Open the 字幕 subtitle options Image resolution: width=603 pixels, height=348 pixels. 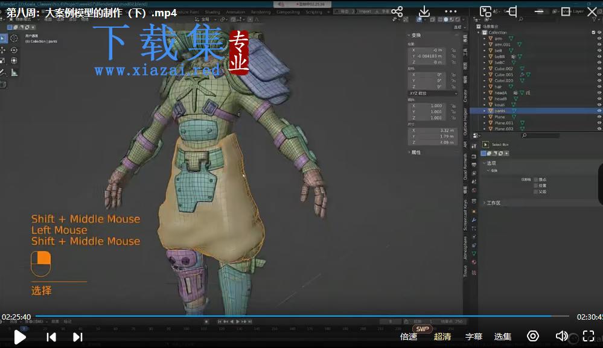point(474,337)
